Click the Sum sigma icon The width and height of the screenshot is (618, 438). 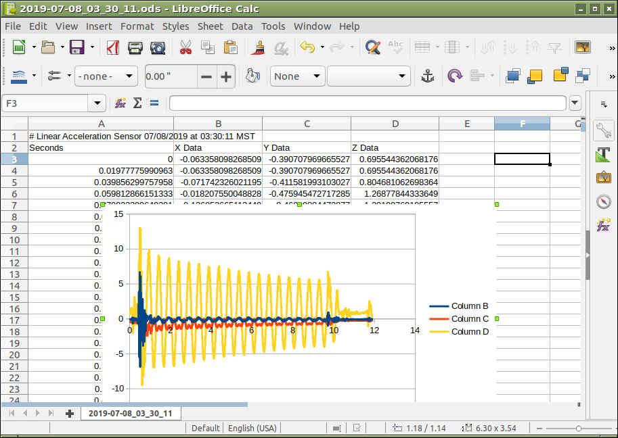pyautogui.click(x=137, y=103)
